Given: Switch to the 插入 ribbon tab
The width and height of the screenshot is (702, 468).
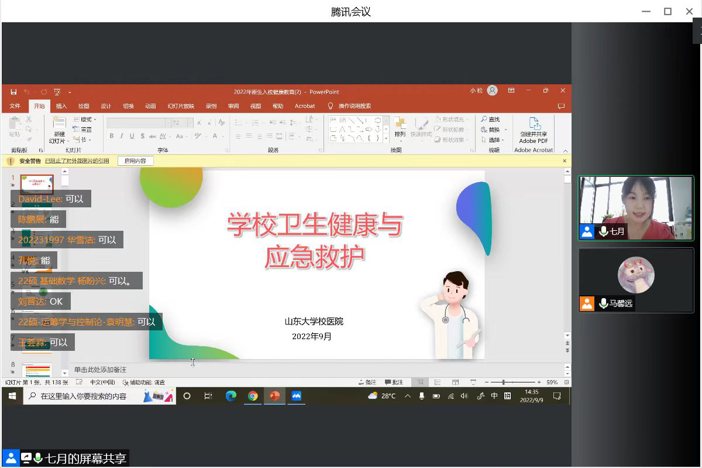Looking at the screenshot, I should pos(61,106).
